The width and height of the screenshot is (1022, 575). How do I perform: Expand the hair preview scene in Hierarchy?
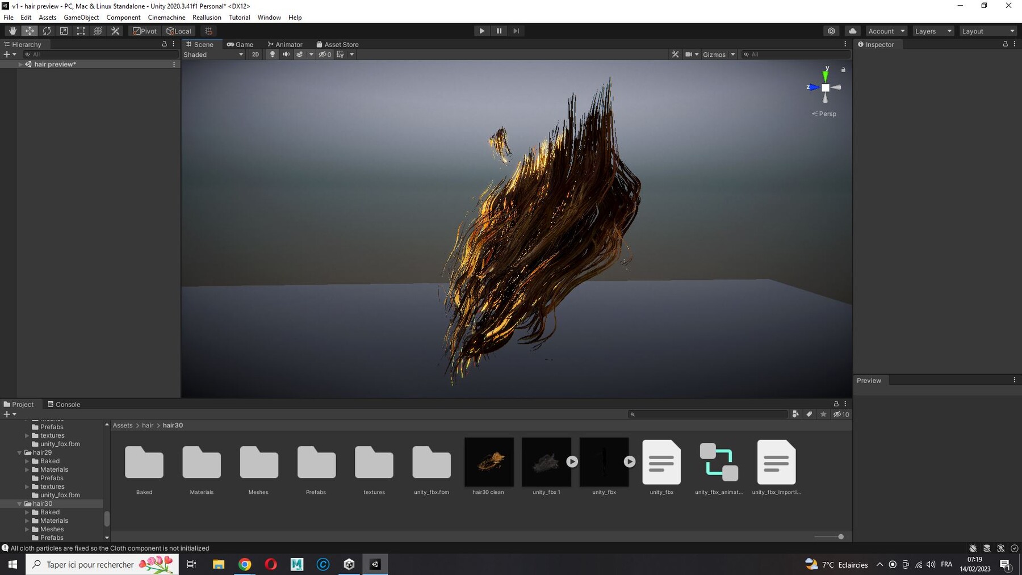[20, 64]
